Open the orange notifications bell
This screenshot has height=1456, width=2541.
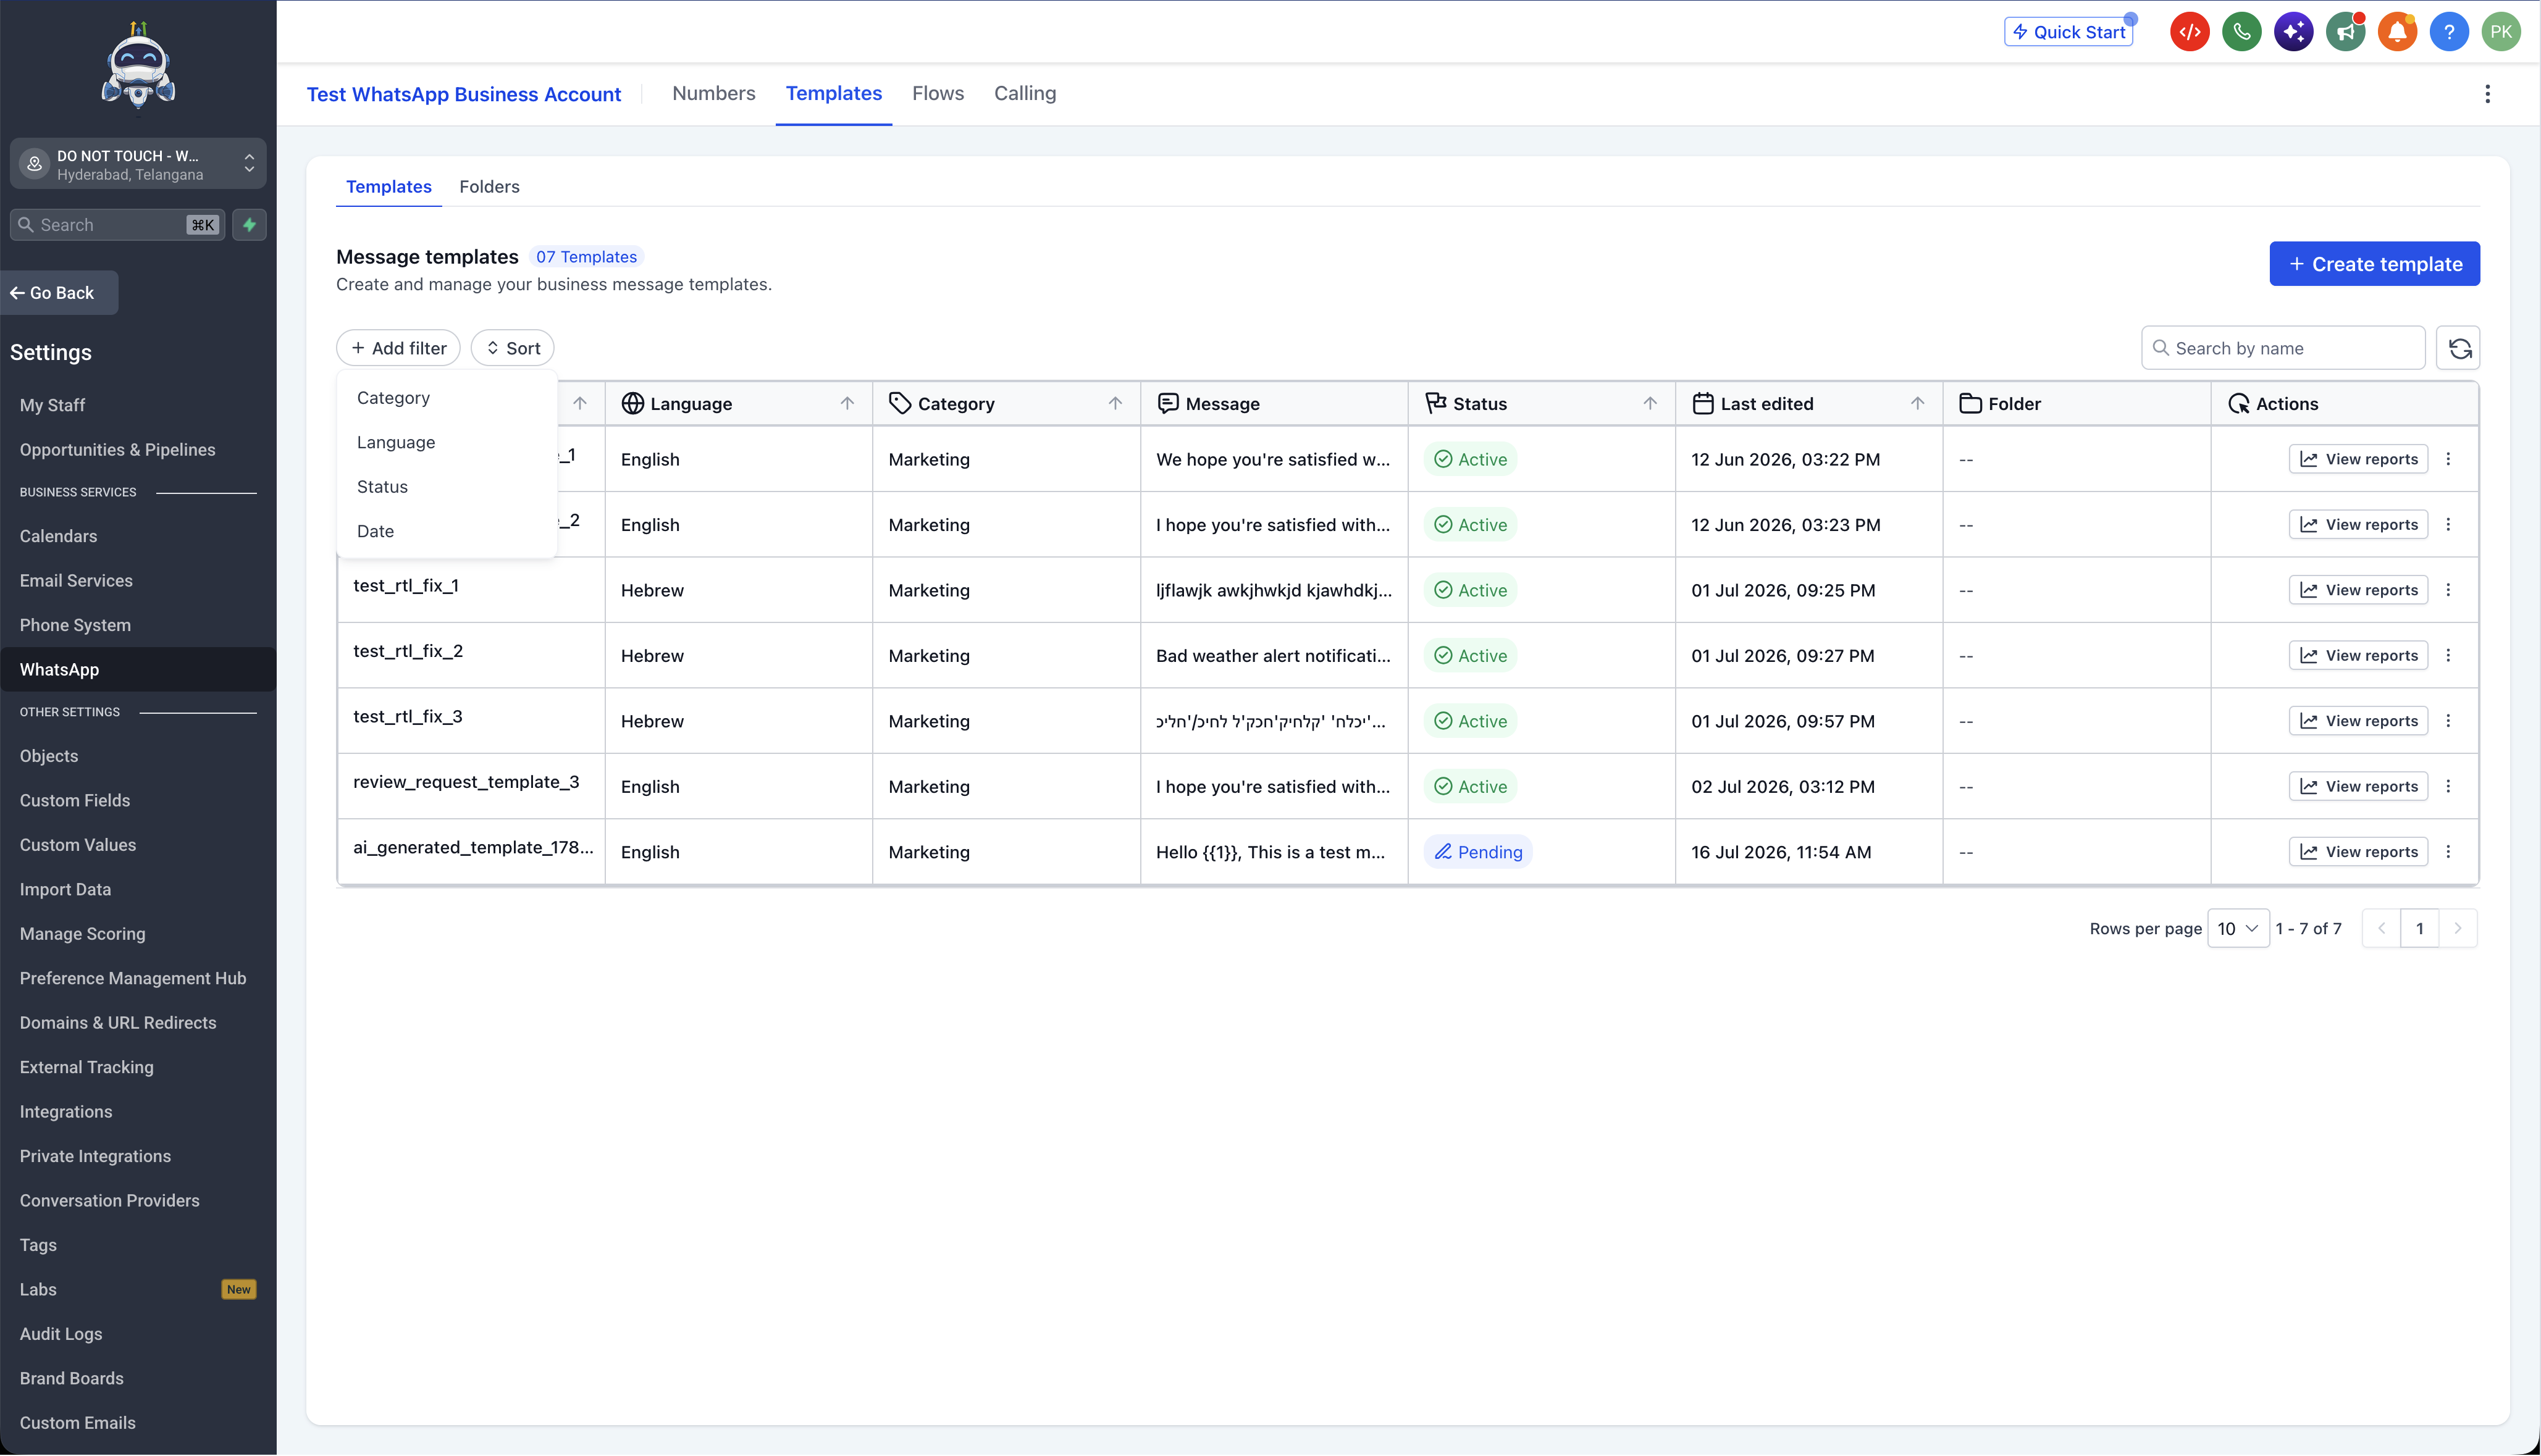2397,32
